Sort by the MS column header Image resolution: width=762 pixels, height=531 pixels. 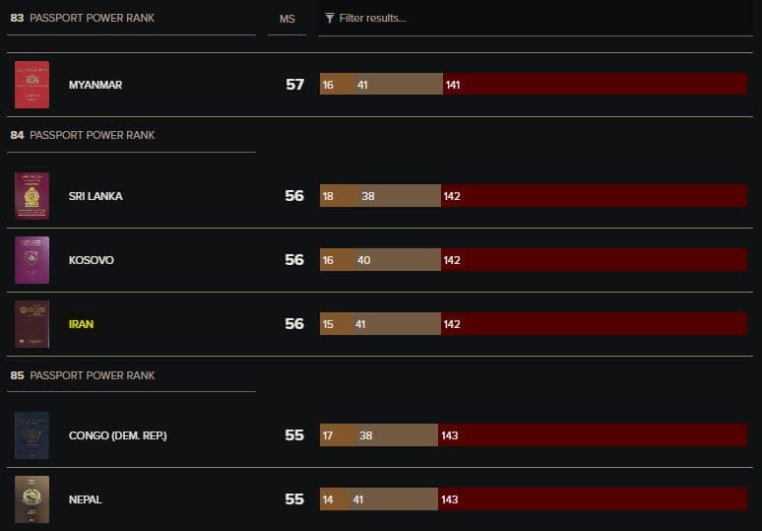coord(286,19)
